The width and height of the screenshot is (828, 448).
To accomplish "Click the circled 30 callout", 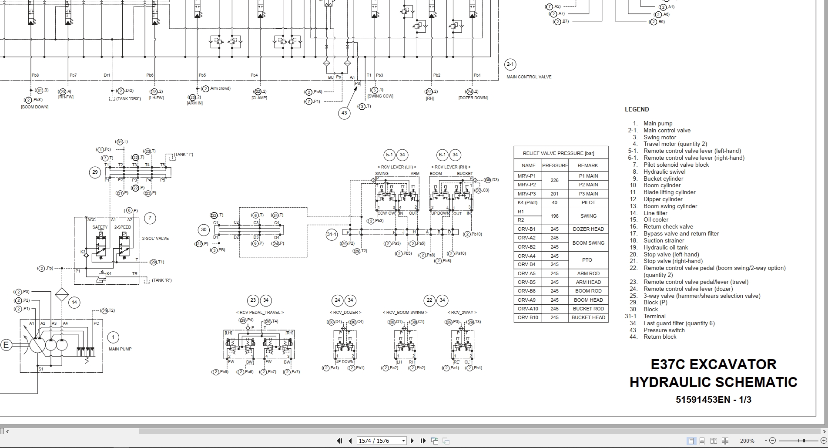I will [x=204, y=230].
